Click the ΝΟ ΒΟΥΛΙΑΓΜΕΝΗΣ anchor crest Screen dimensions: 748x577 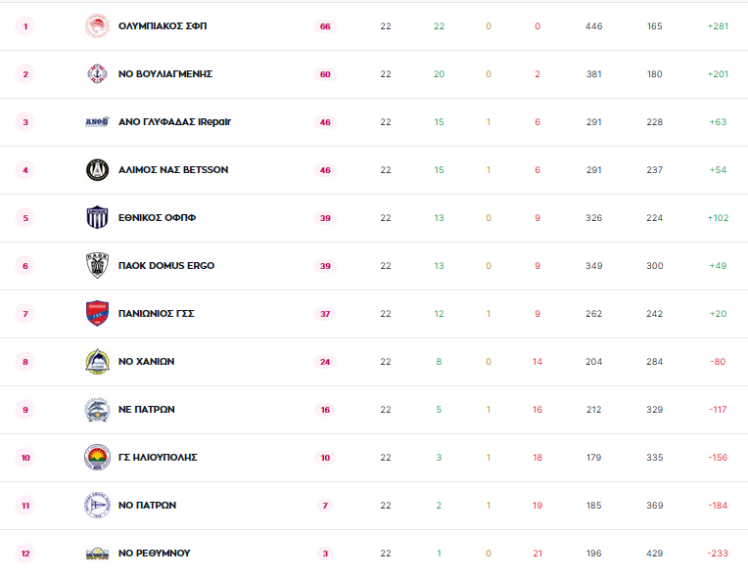point(97,74)
